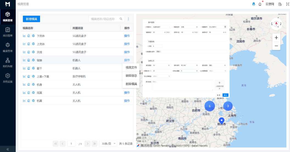Screen dimensions: 290x152
Task: Collapse the left sidebar with bottom chevron
Action: 8,149
